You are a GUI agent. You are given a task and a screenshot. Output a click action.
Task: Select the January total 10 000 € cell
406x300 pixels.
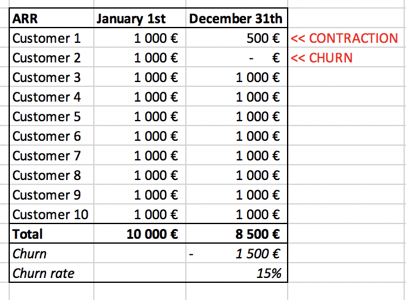(x=140, y=234)
